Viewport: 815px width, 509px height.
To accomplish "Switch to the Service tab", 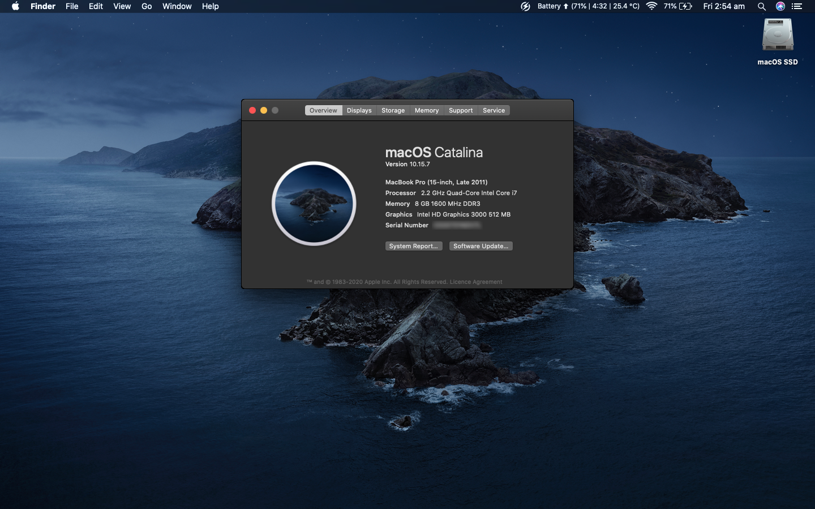I will click(494, 110).
